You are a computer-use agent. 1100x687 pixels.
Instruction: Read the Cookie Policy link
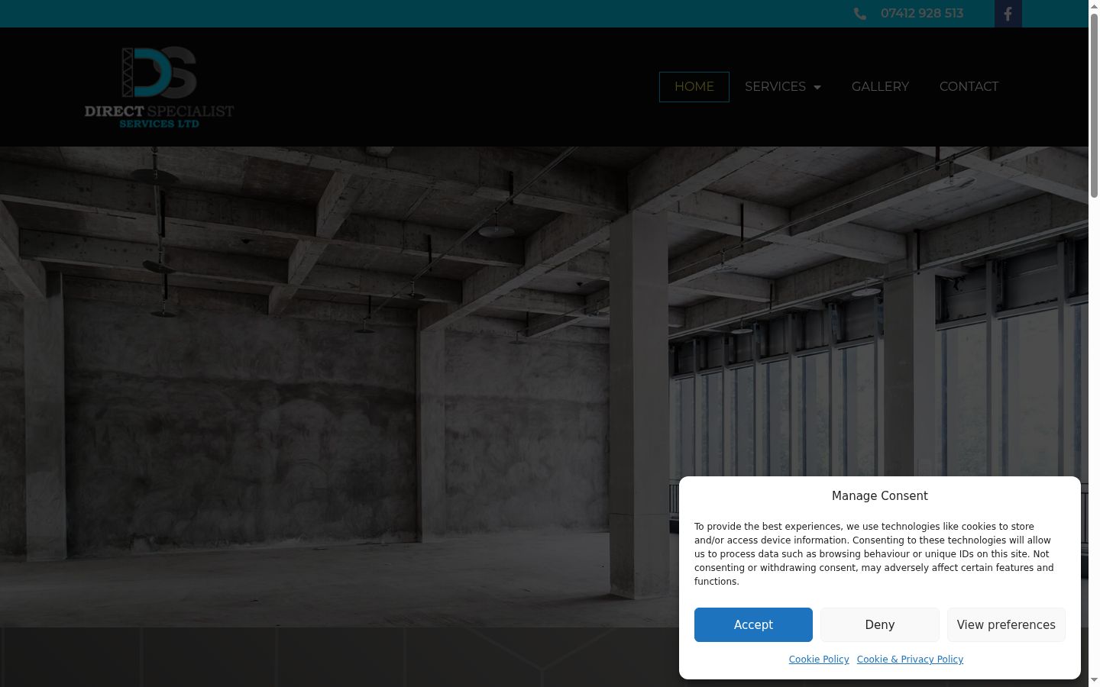(819, 660)
